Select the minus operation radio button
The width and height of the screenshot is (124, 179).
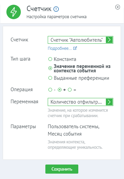(x=50, y=89)
